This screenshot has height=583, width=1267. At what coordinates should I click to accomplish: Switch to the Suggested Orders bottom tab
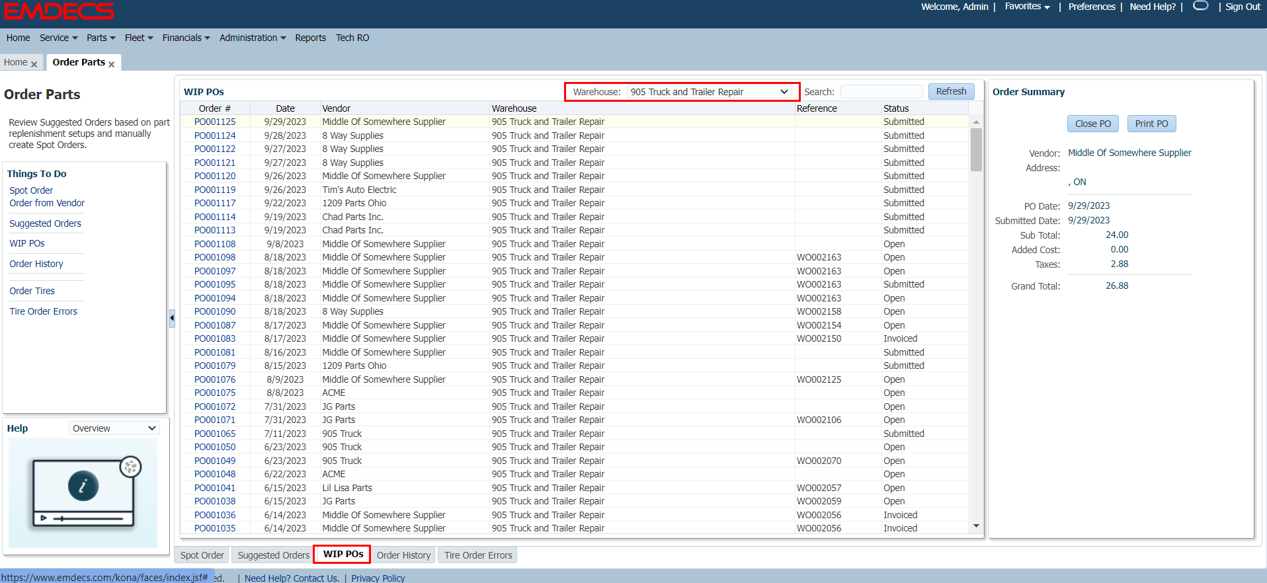pyautogui.click(x=273, y=555)
